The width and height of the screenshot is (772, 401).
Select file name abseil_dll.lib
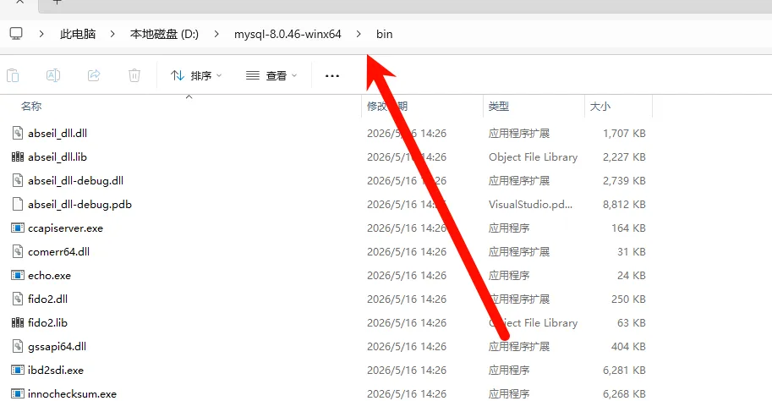tap(57, 157)
